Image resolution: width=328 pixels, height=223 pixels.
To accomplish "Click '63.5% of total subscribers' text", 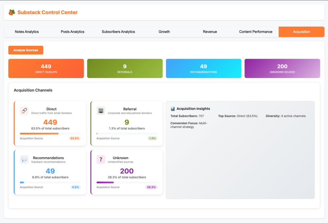I will pyautogui.click(x=50, y=128).
